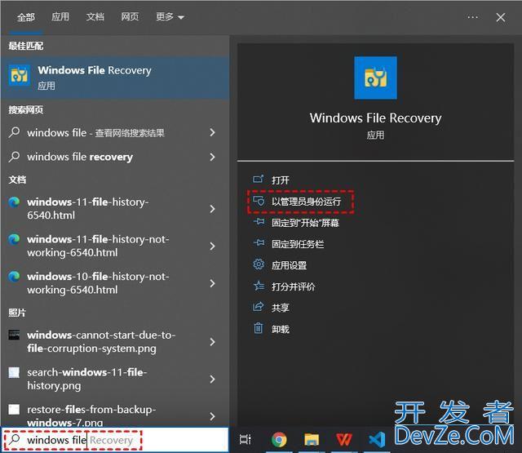Click the Windows File Recovery icon in best match

[20, 76]
